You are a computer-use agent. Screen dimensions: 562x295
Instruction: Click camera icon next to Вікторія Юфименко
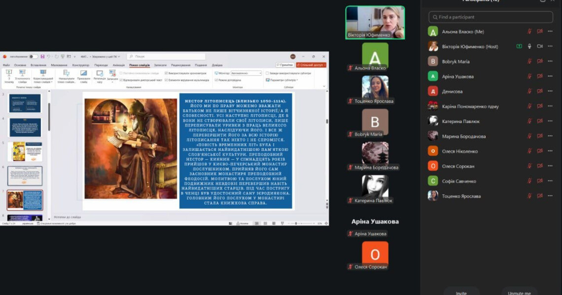540,46
